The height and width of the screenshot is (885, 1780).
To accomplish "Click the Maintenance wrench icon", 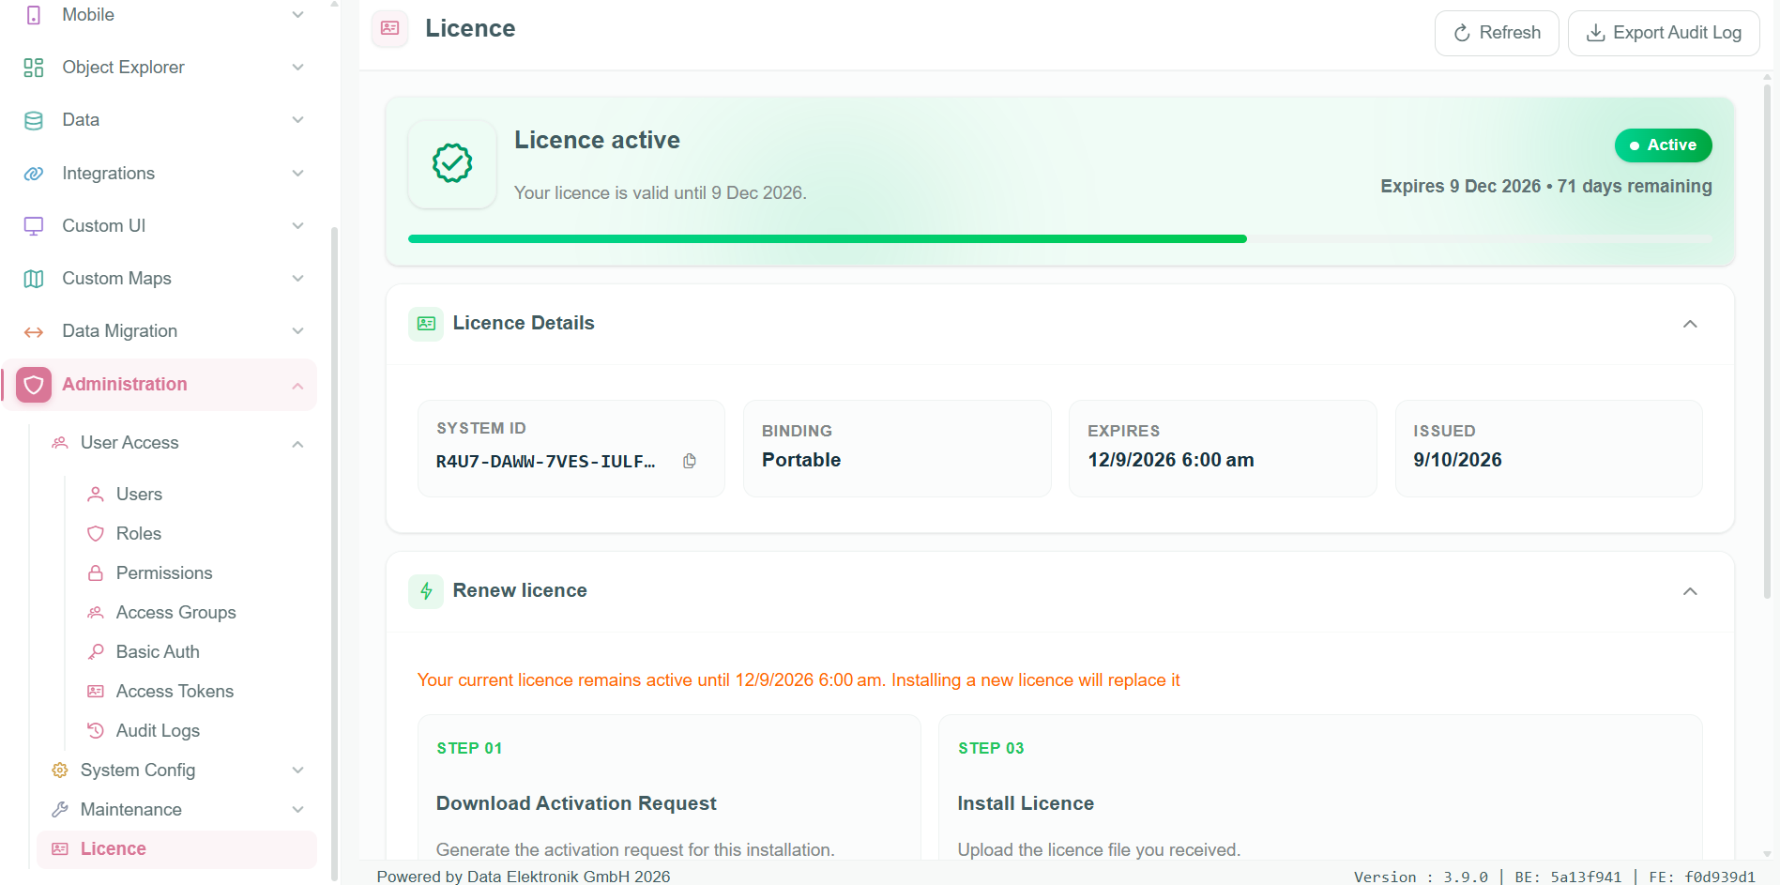I will coord(60,810).
